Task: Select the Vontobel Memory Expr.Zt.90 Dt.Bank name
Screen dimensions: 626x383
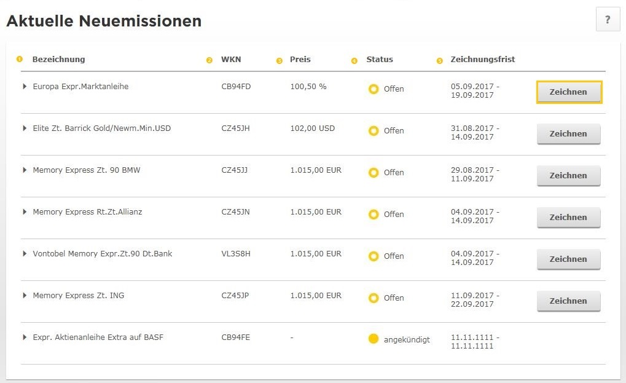Action: click(103, 254)
